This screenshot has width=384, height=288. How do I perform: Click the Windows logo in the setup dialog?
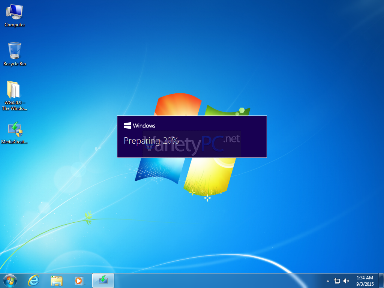pyautogui.click(x=127, y=126)
